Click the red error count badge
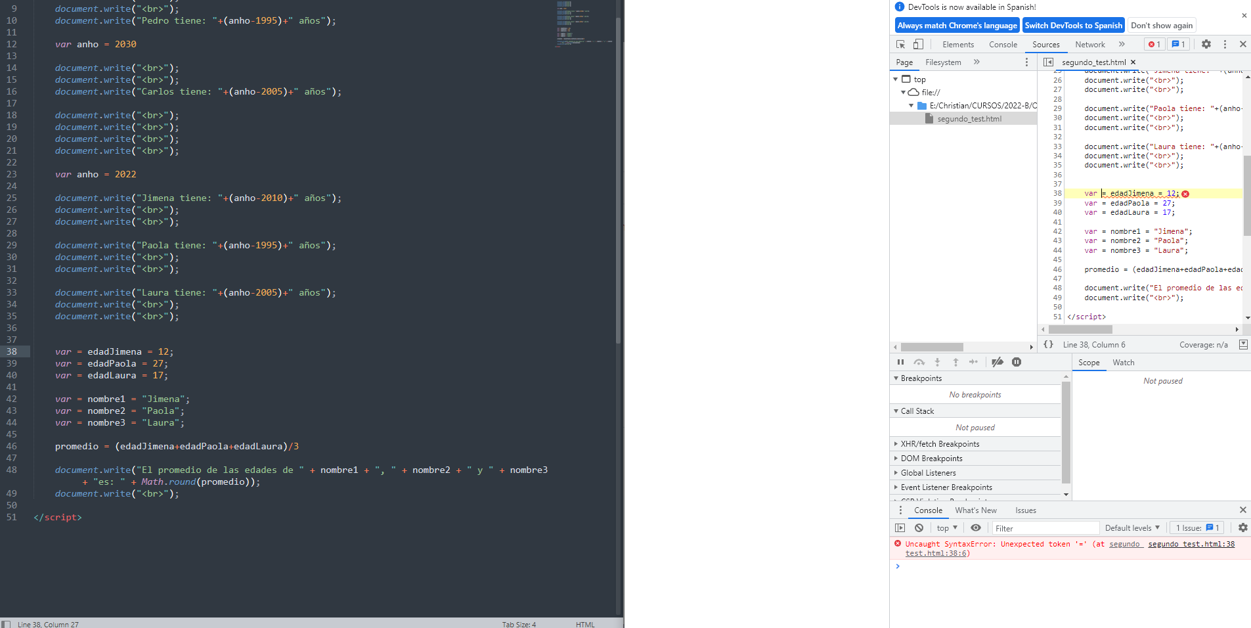 pos(1154,44)
